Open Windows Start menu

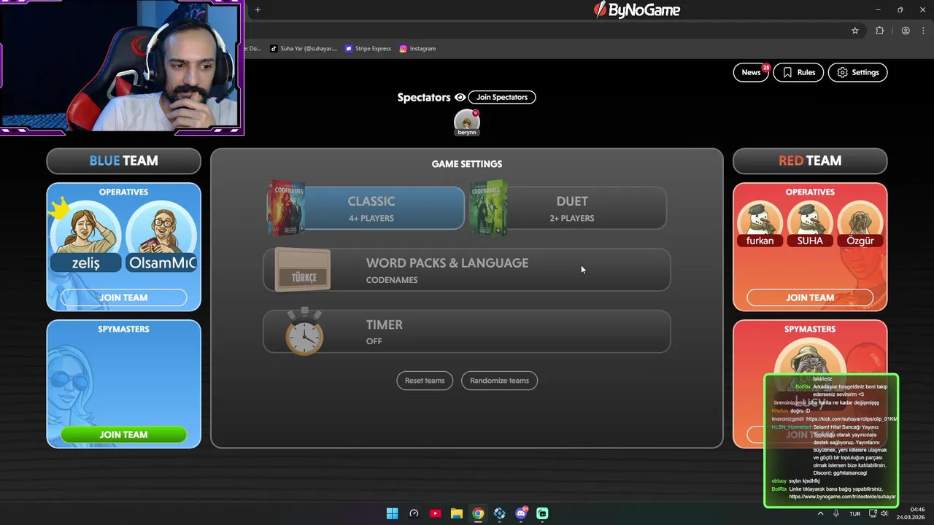[392, 513]
